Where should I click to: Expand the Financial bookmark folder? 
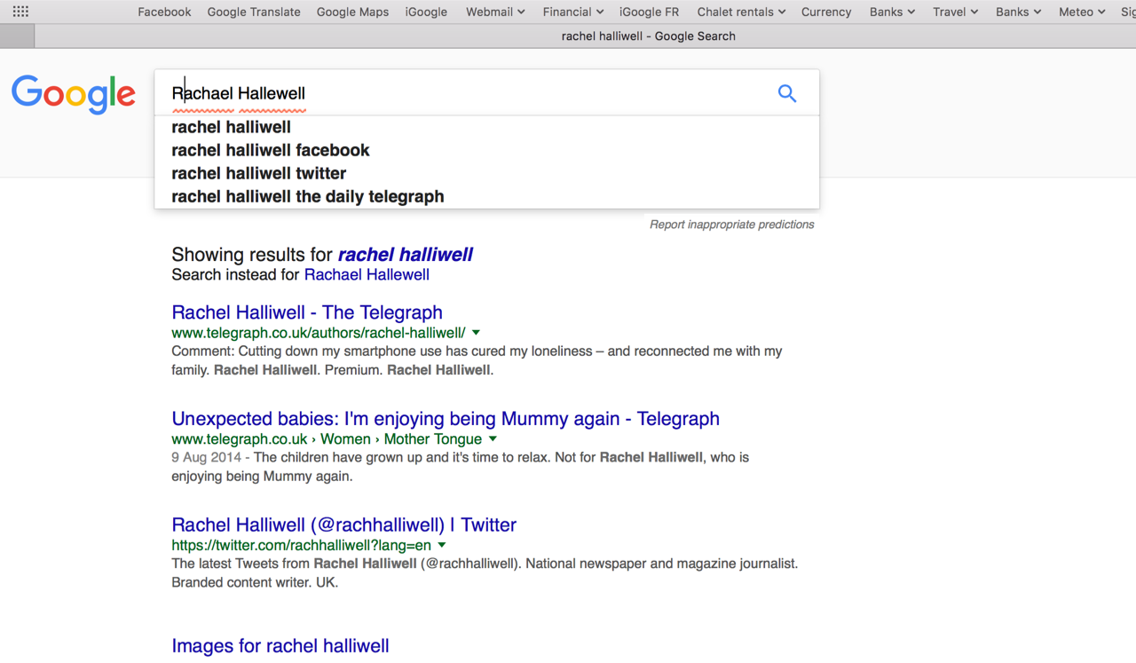573,12
